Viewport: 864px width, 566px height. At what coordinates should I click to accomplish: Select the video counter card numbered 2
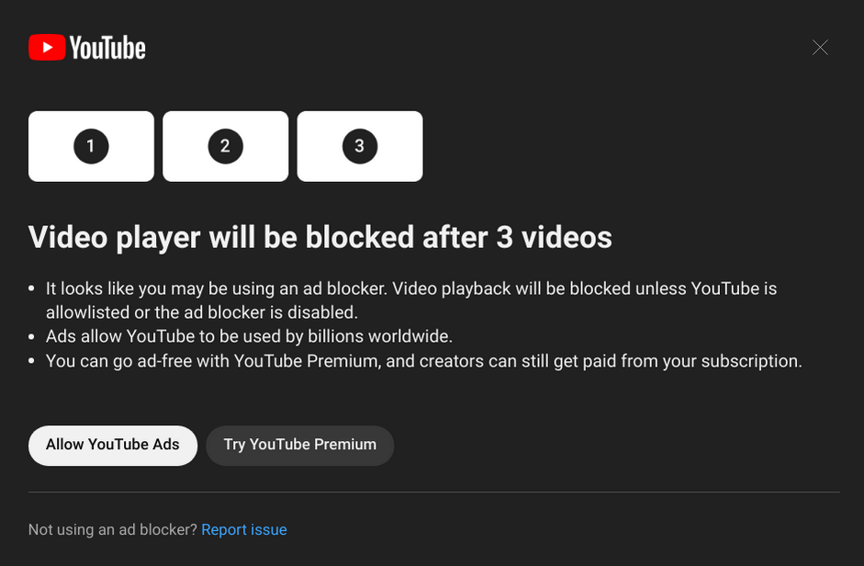pyautogui.click(x=225, y=146)
